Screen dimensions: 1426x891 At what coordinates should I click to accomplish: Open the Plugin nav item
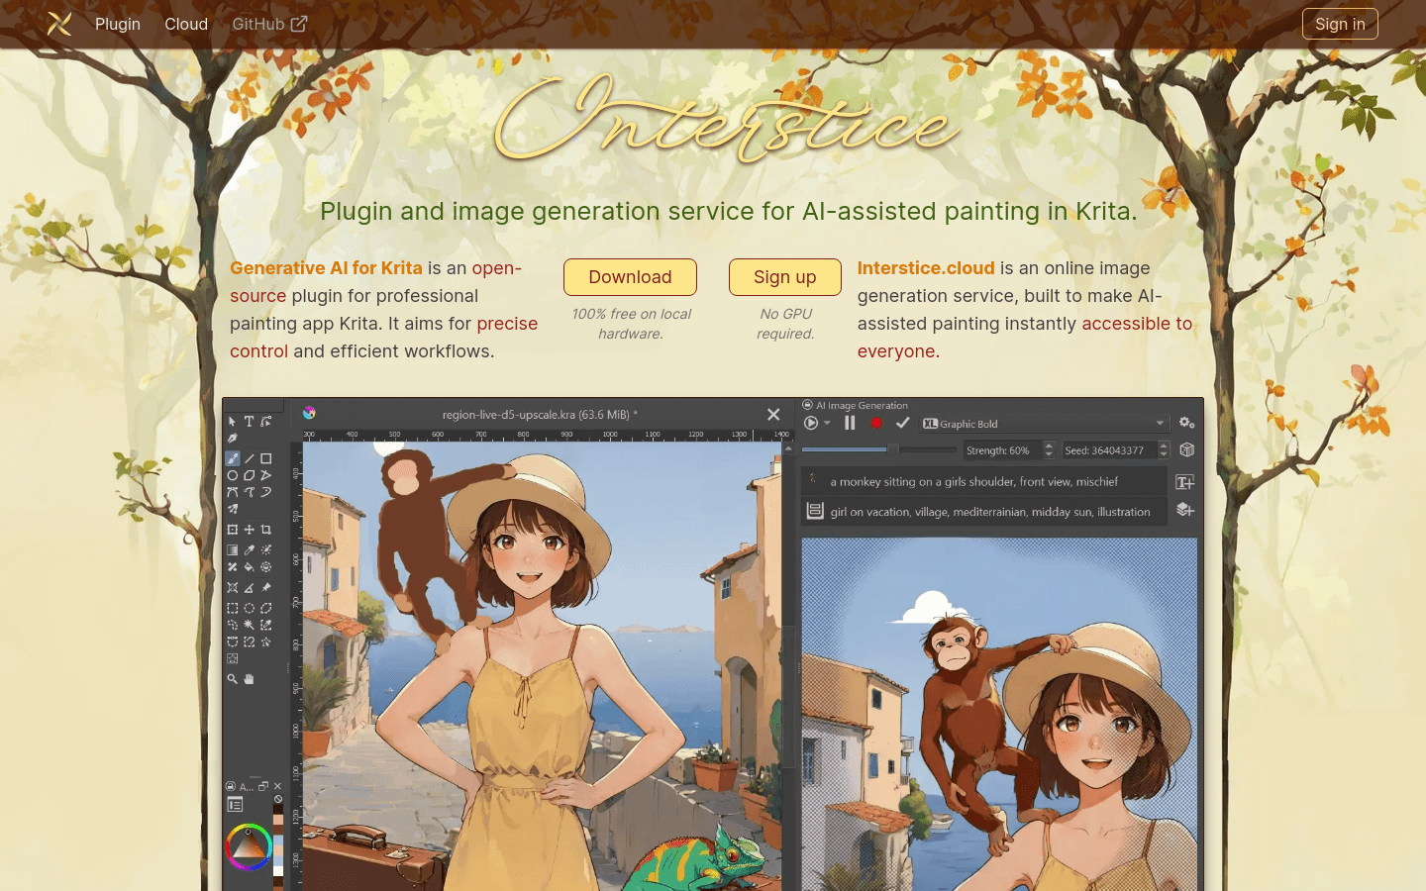coord(118,24)
